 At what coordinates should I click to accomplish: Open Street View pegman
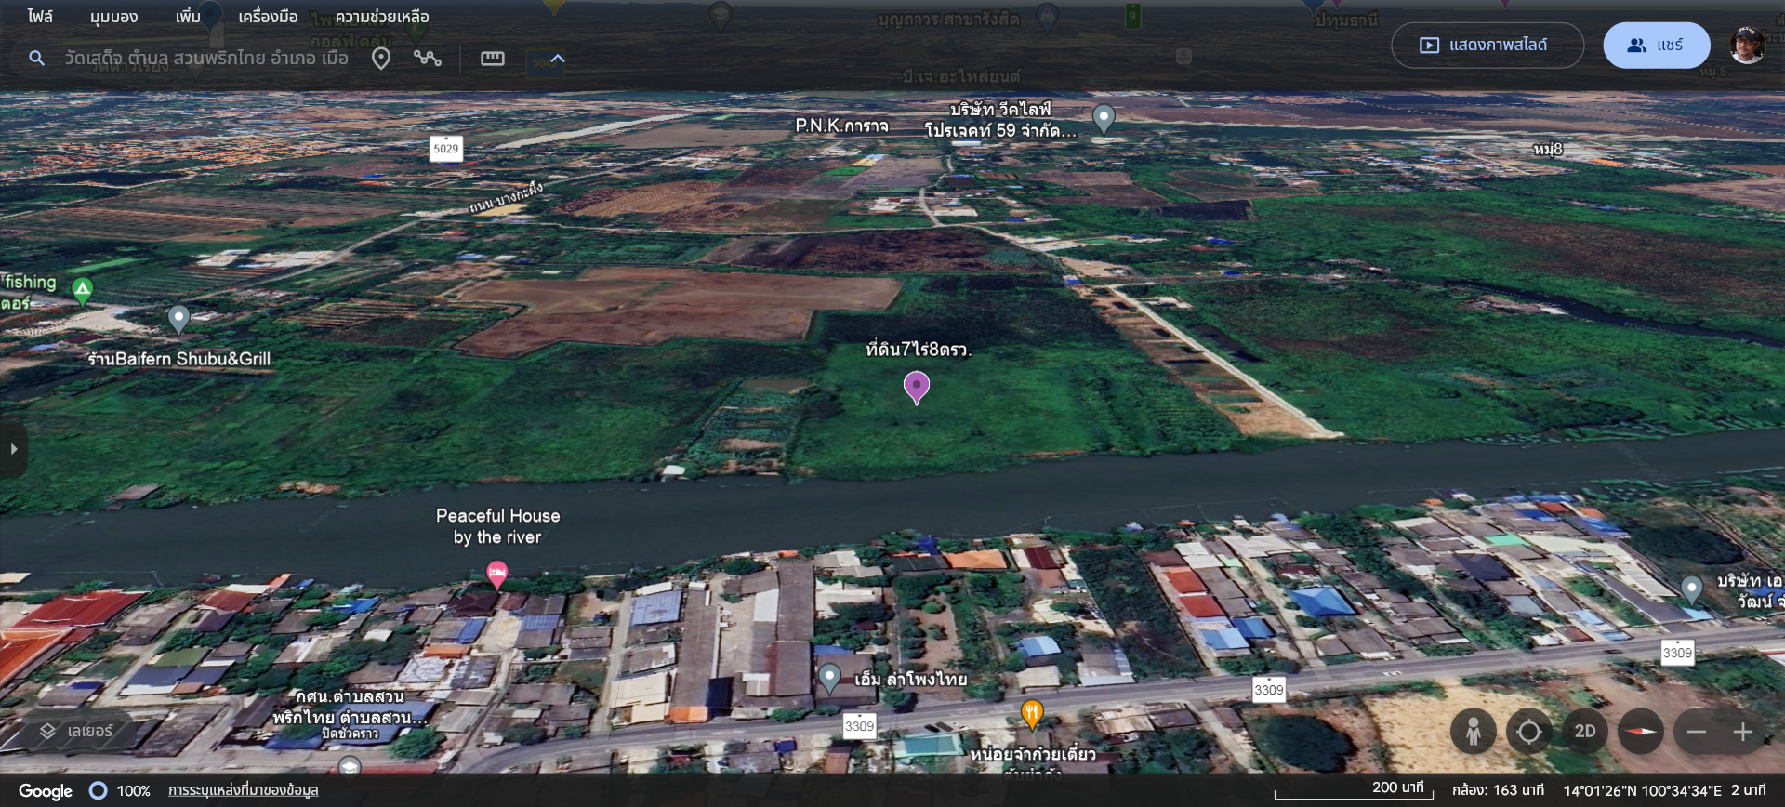[1473, 732]
